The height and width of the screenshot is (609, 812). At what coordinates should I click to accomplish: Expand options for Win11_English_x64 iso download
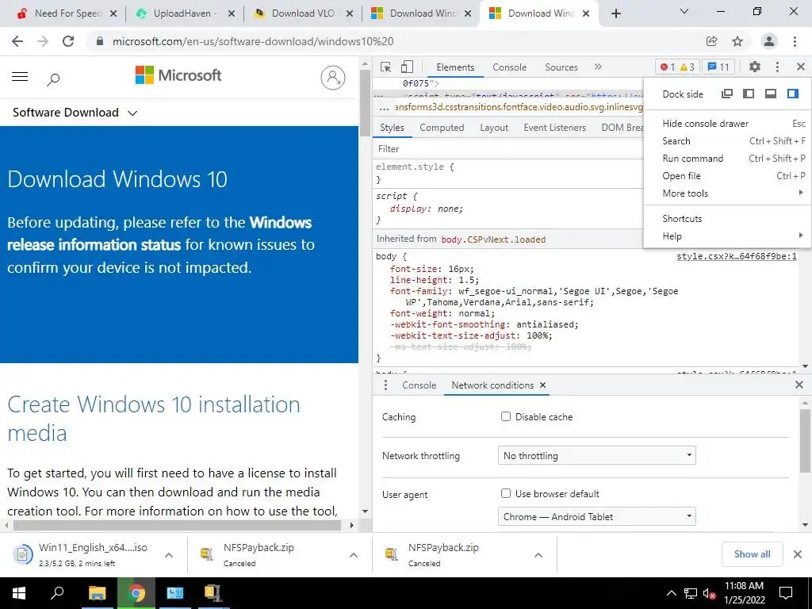[169, 554]
